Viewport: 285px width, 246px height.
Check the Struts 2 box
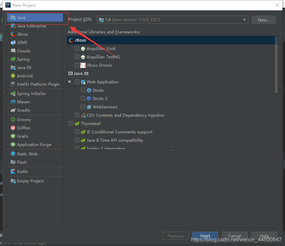[x=83, y=98]
